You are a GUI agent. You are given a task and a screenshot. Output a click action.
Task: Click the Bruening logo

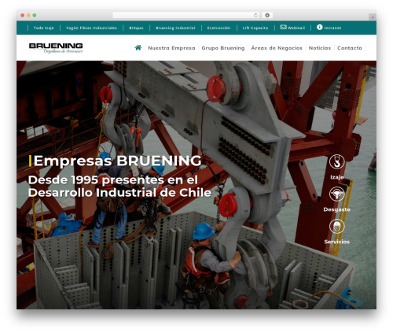point(56,48)
